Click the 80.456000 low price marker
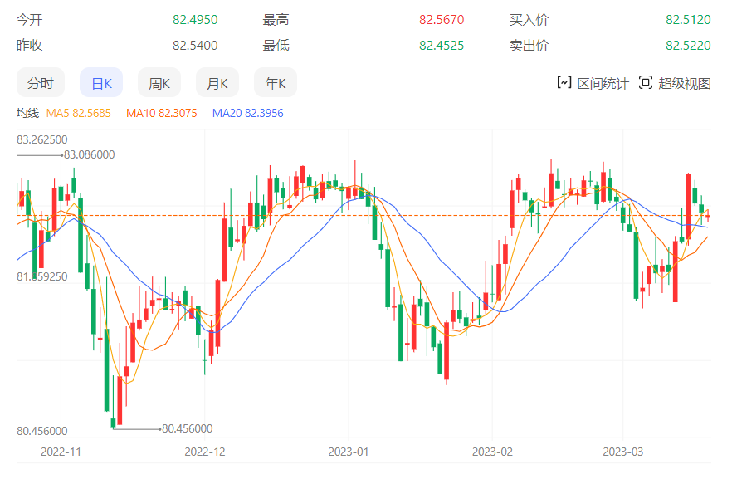This screenshot has width=732, height=484. tap(187, 428)
